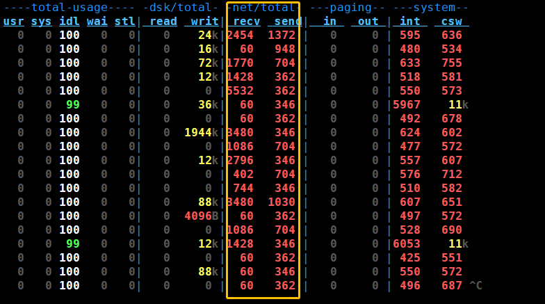
Task: Select the recv value '744'
Action: [x=243, y=188]
